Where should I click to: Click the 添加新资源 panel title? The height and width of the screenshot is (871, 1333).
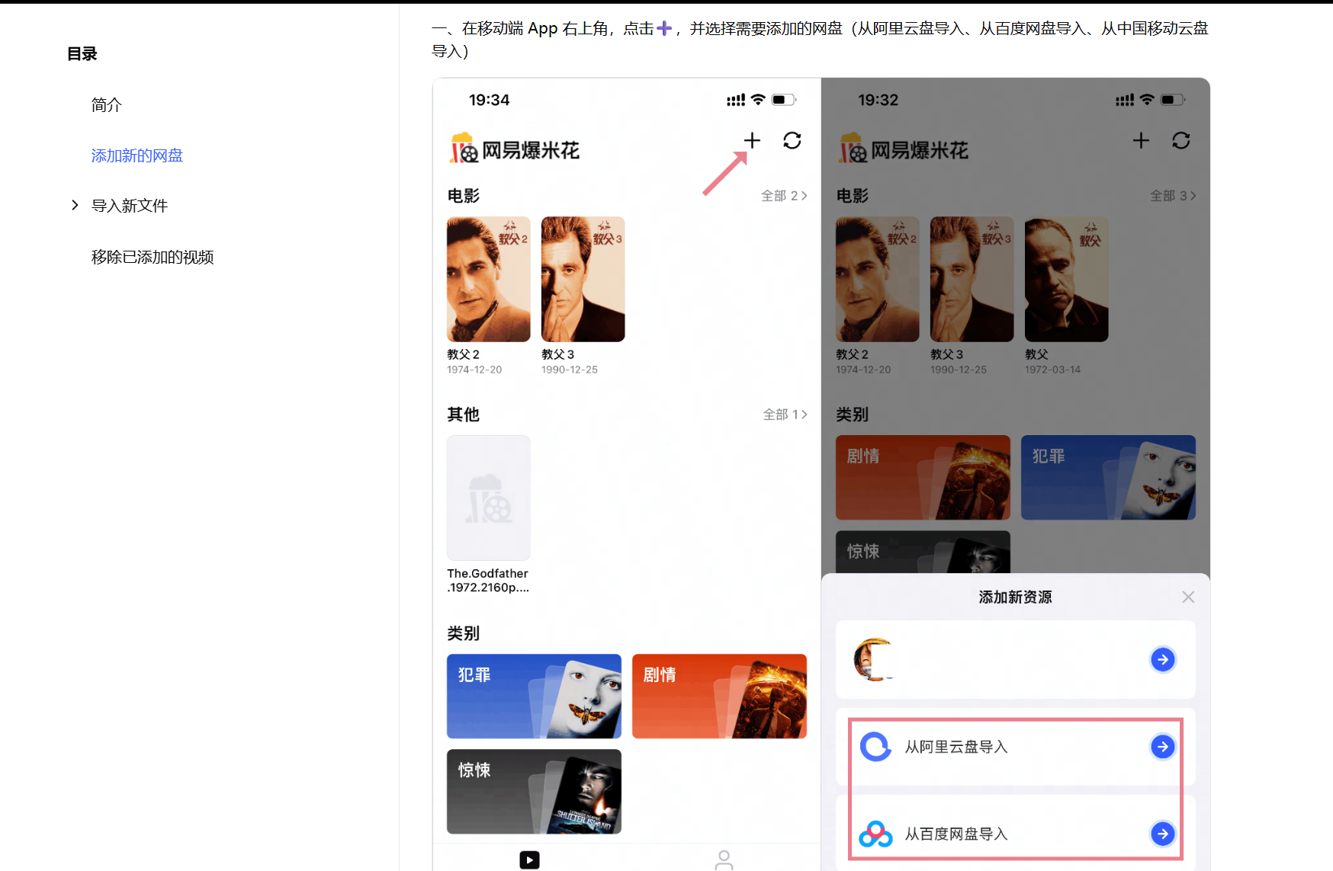click(1015, 597)
